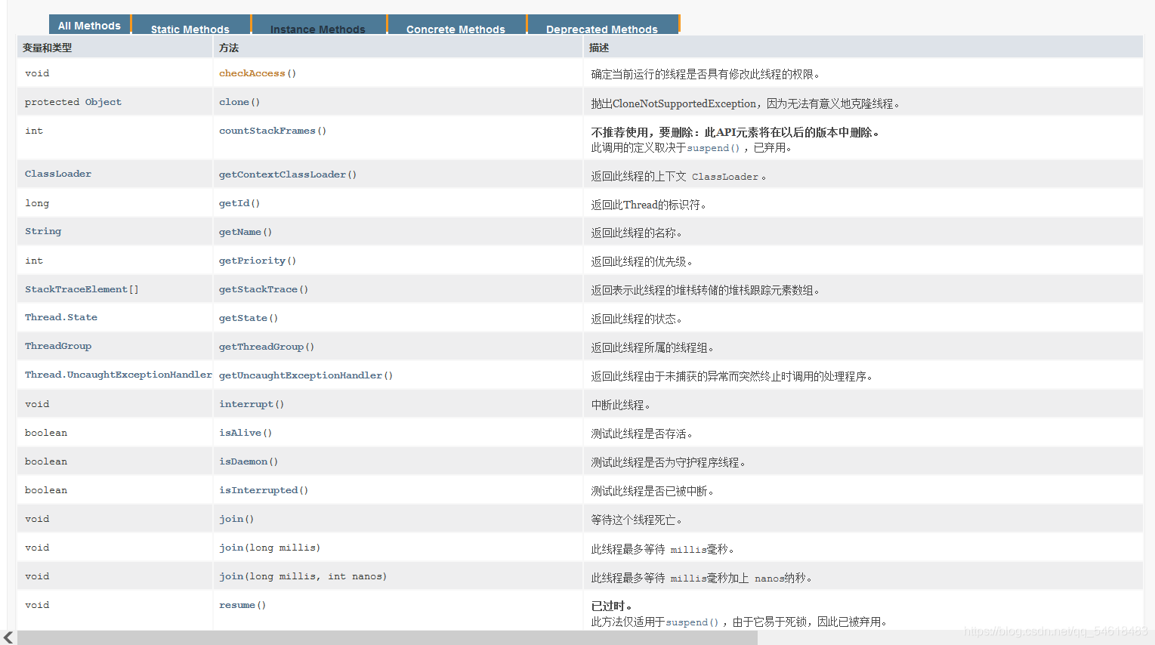Click description text 返回此线程的状态。
The height and width of the screenshot is (645, 1155).
tap(637, 319)
